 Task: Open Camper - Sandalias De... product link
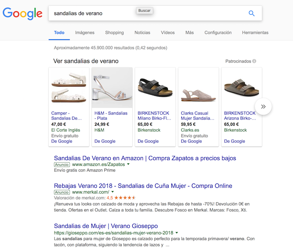click(66, 116)
